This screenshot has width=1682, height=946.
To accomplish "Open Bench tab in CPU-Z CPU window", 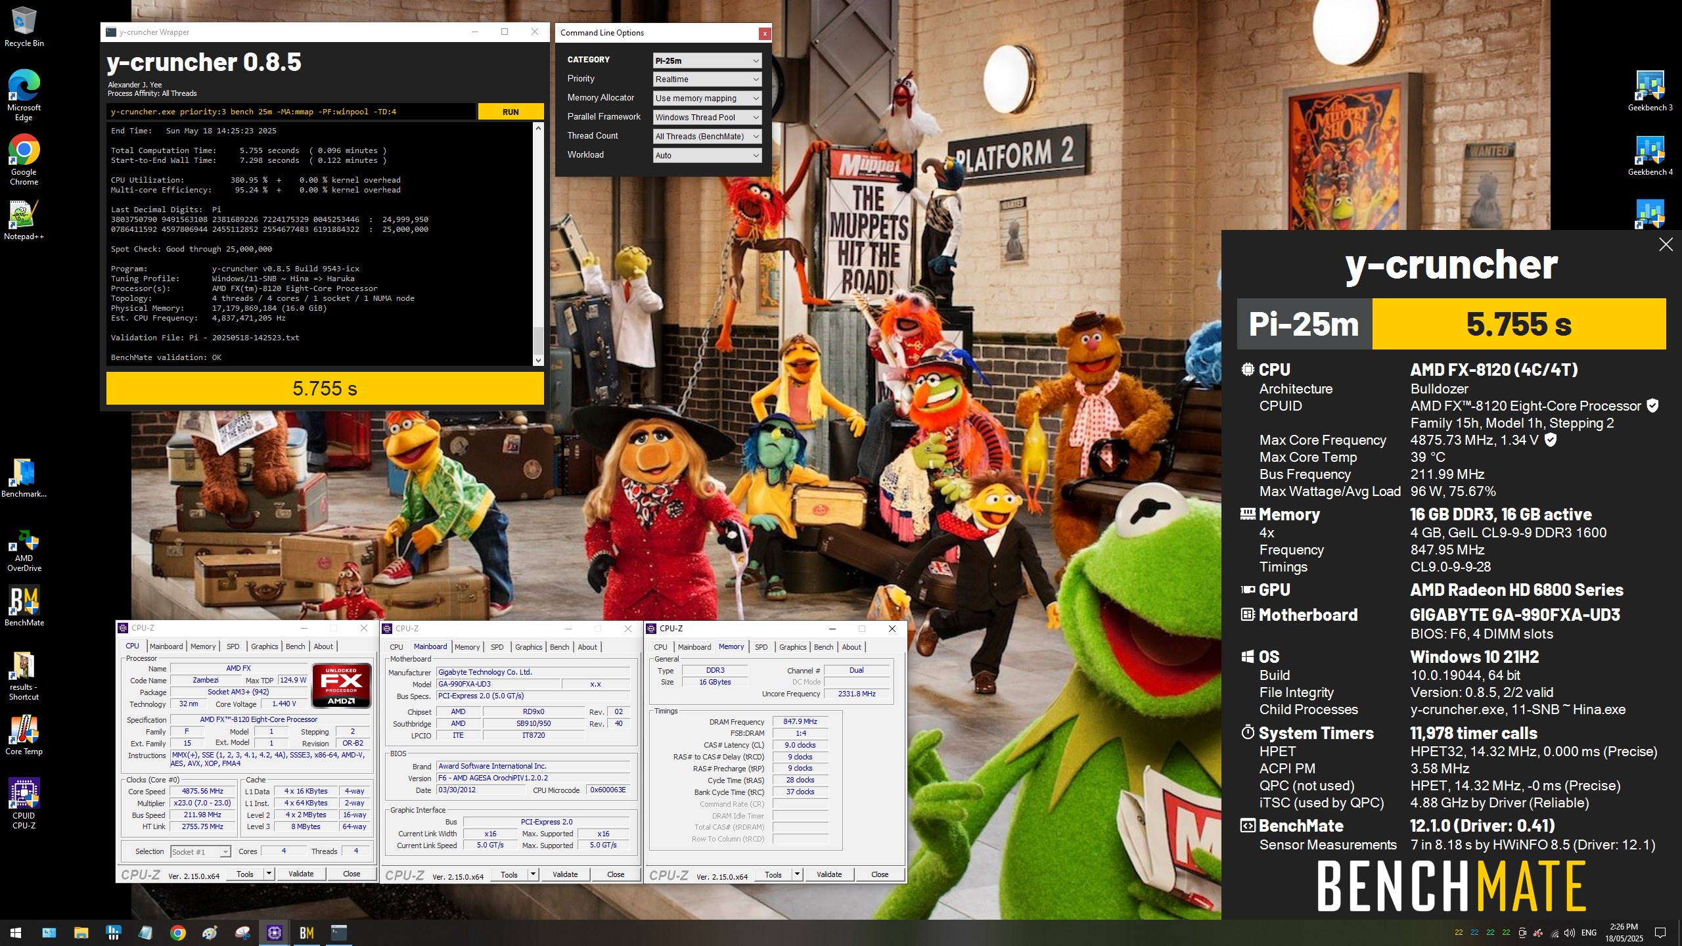I will tap(295, 646).
